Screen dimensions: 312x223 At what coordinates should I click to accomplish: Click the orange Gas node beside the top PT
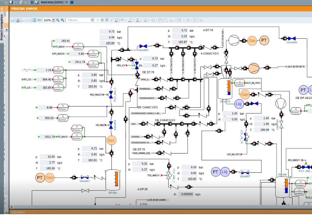click(252, 40)
